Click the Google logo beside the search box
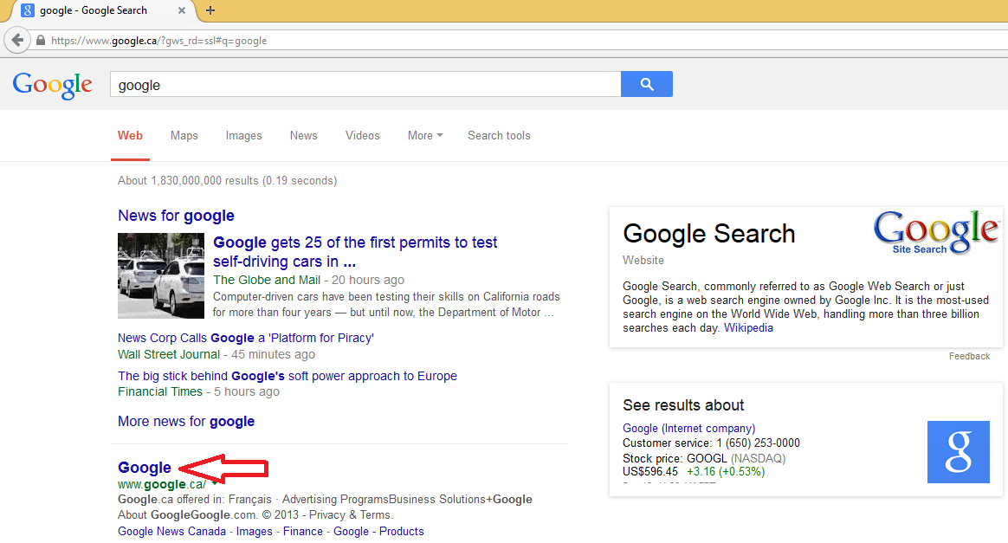This screenshot has width=1008, height=543. 53,85
